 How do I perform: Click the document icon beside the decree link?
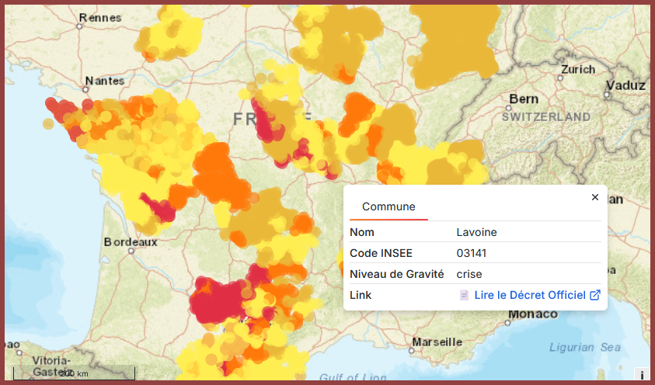(464, 295)
